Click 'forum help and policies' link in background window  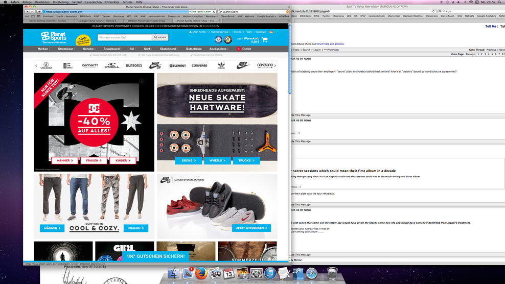pyautogui.click(x=330, y=44)
